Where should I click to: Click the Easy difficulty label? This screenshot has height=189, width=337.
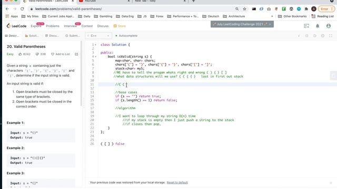pos(10,54)
